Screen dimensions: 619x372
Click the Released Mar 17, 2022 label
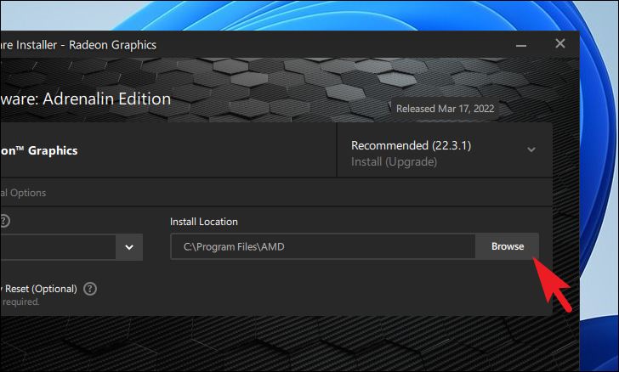point(445,109)
